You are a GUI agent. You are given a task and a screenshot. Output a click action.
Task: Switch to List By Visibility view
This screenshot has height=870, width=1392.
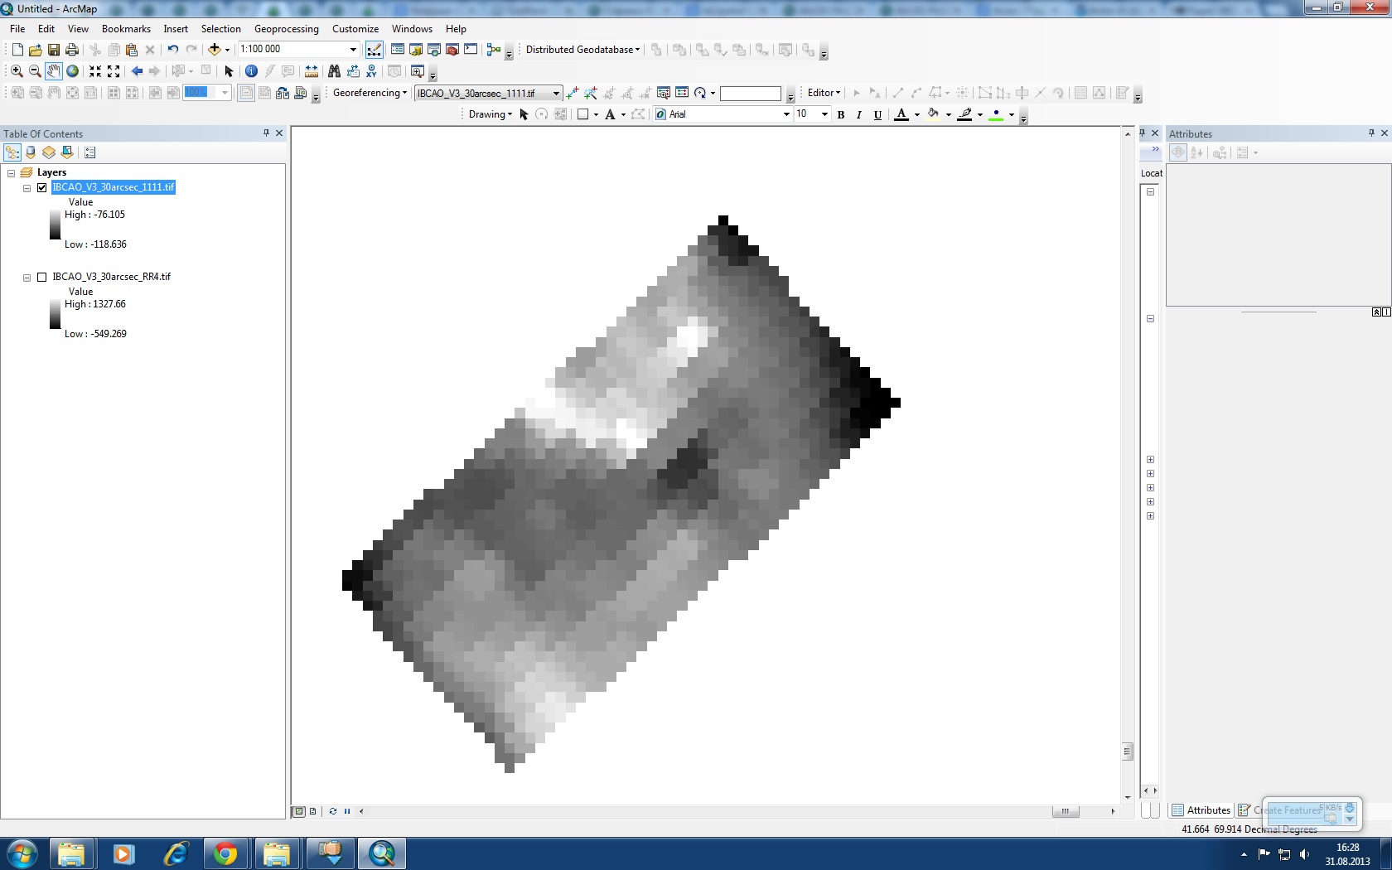click(x=49, y=152)
